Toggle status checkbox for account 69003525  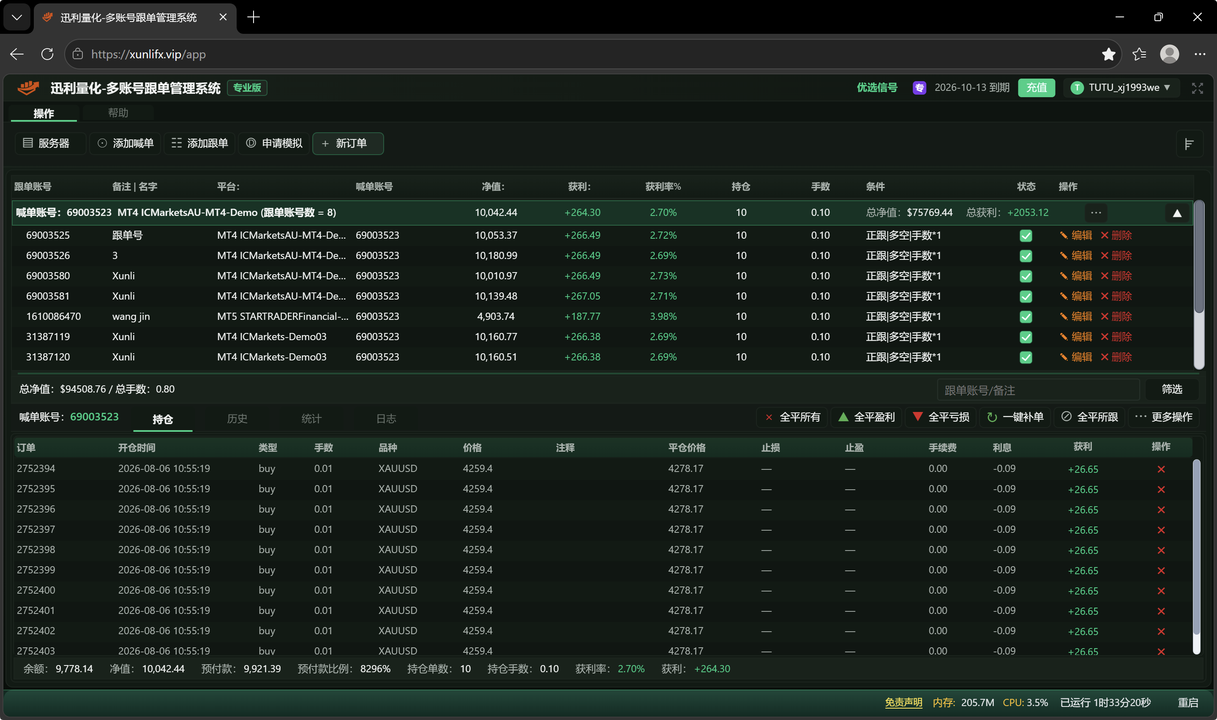1026,236
